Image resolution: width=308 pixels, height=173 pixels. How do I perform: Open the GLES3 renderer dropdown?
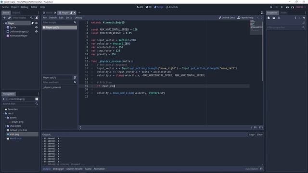coord(301,7)
